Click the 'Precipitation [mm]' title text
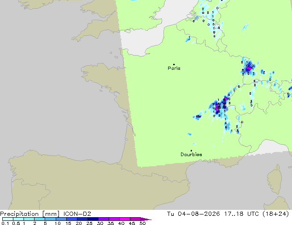Viewport: 292px width, 225px height. (x=30, y=214)
